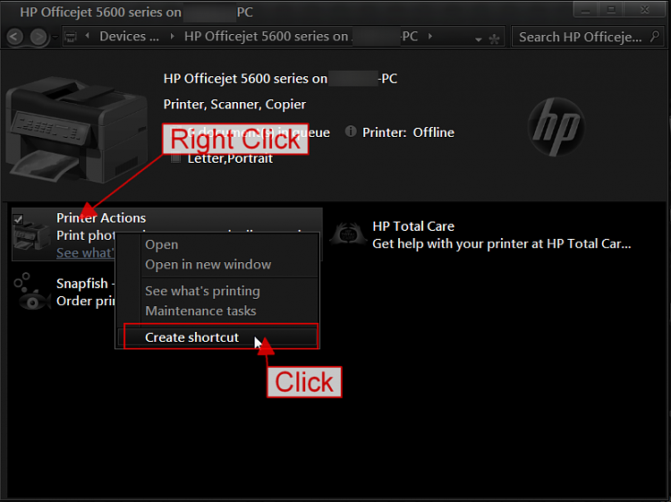The image size is (671, 502).
Task: Click the HP logo
Action: point(556,127)
